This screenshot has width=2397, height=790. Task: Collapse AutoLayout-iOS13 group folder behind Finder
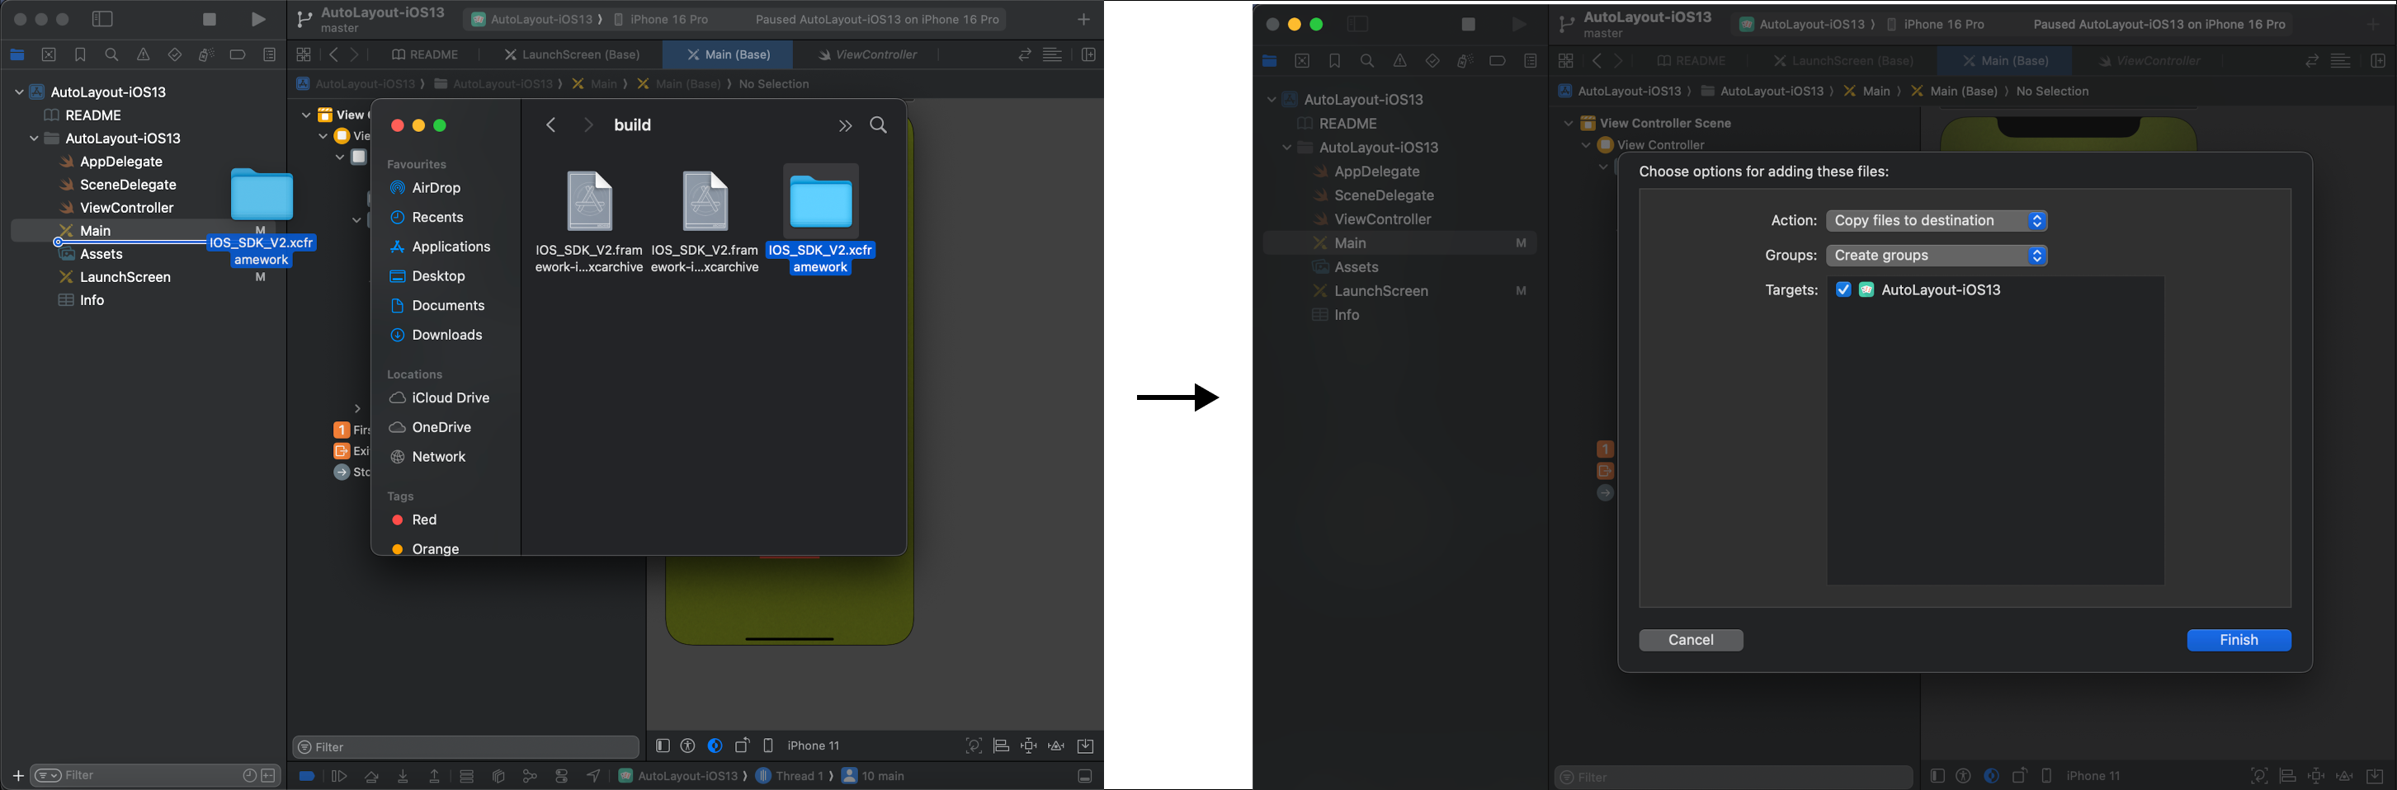(34, 139)
